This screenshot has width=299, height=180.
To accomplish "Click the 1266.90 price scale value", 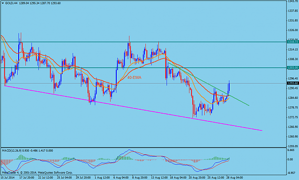I will click(293, 127).
